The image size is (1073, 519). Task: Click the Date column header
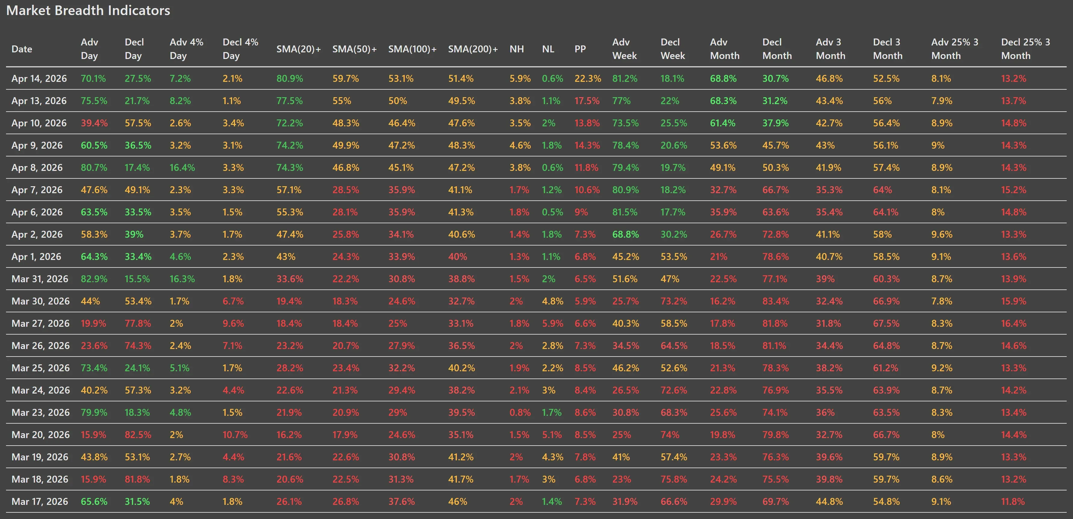tap(22, 49)
